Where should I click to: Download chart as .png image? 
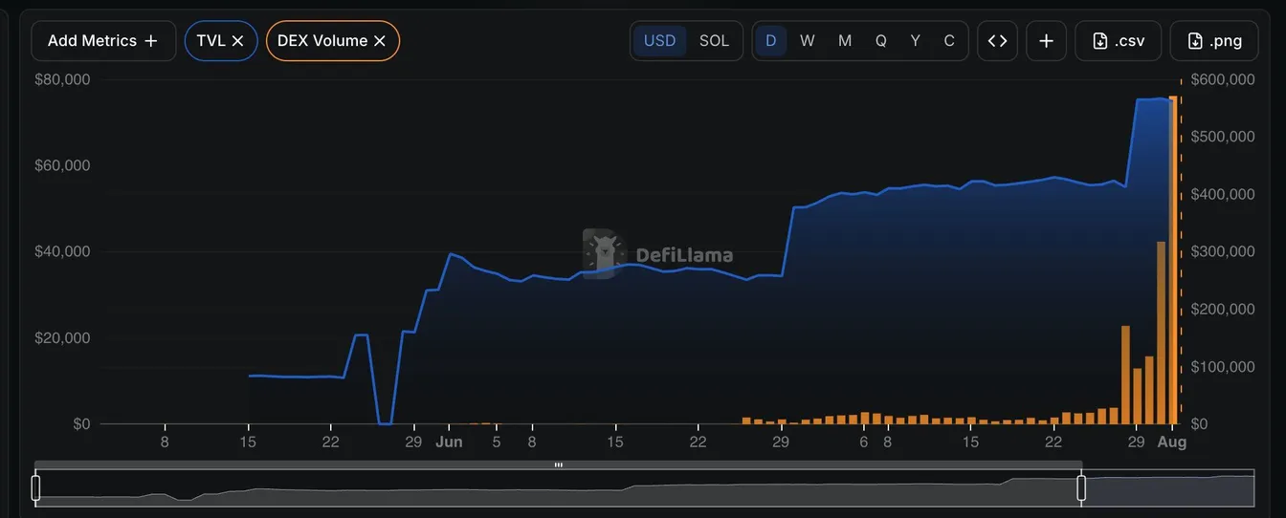click(1214, 41)
